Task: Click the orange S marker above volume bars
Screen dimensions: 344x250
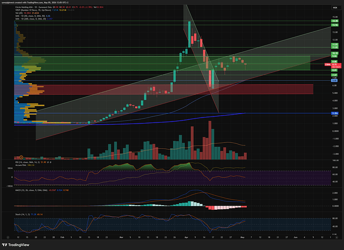Action: (x=21, y=157)
